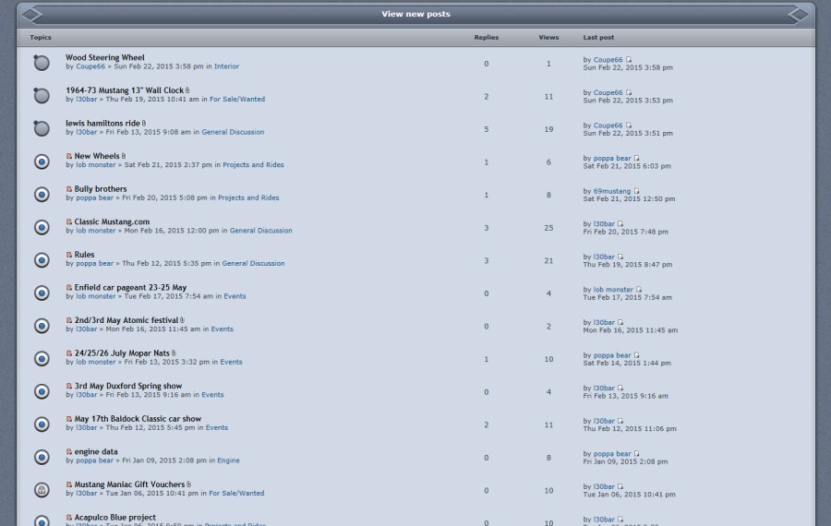The image size is (831, 526).
Task: Open the Interior forum link
Action: [226, 66]
